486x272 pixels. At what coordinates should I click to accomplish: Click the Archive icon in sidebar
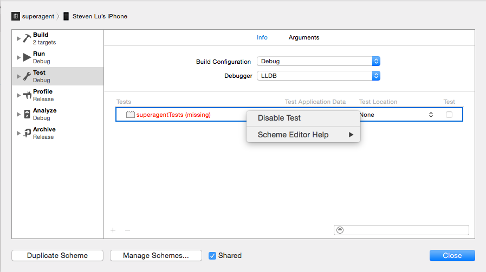[x=27, y=133]
